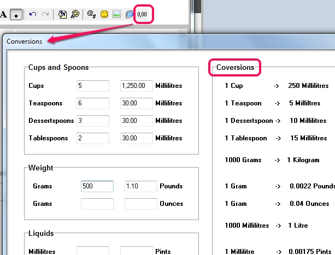Image resolution: width=335 pixels, height=255 pixels.
Task: Click empty Grams field for Ounces
Action: pos(97,204)
